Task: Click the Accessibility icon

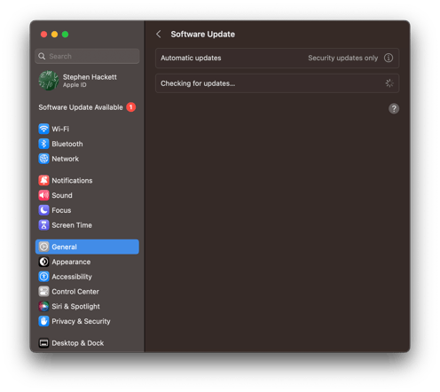Action: click(43, 277)
